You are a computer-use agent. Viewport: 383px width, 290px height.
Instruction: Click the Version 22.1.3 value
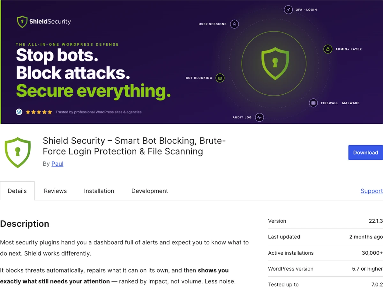(376, 221)
